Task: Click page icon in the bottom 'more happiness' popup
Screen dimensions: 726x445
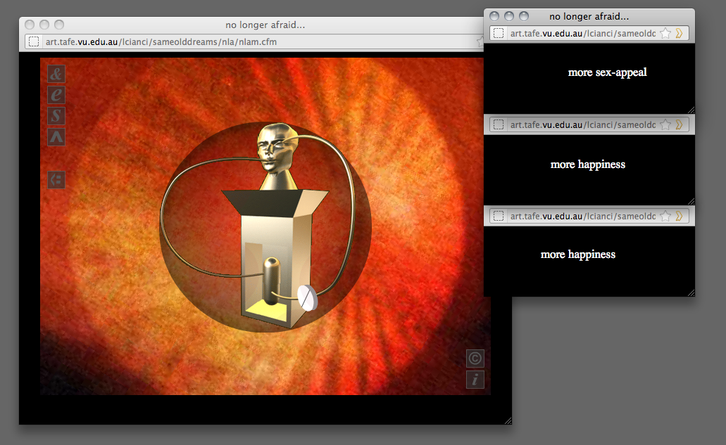Action: coord(499,217)
